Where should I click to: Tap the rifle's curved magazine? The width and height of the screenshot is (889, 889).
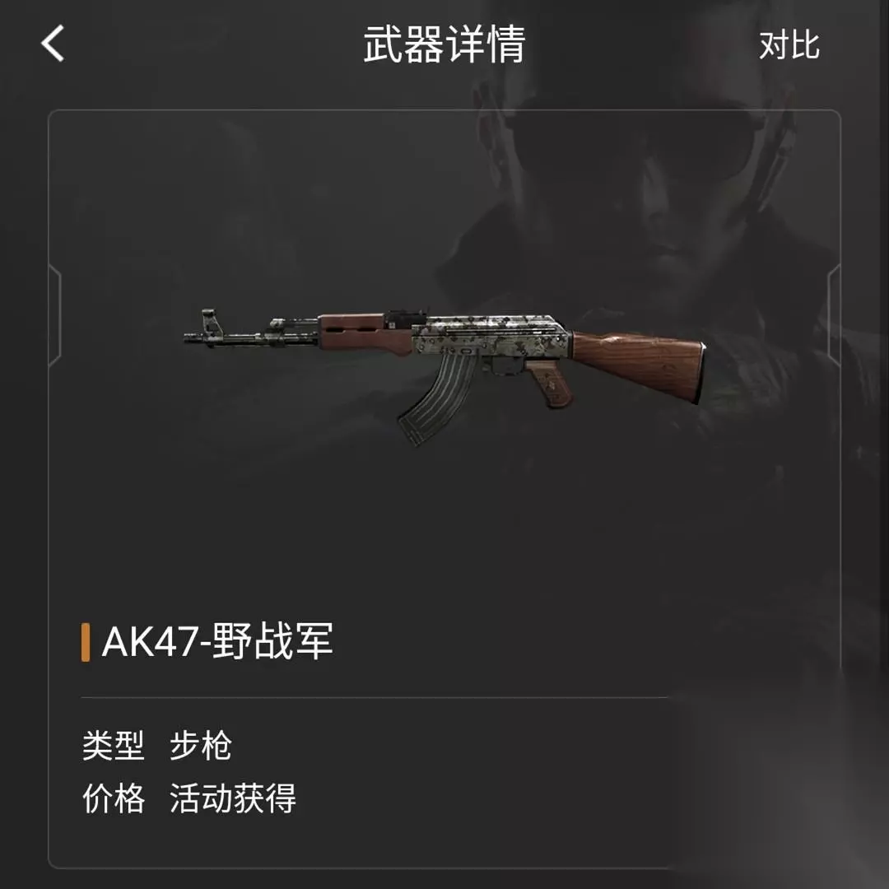click(436, 397)
